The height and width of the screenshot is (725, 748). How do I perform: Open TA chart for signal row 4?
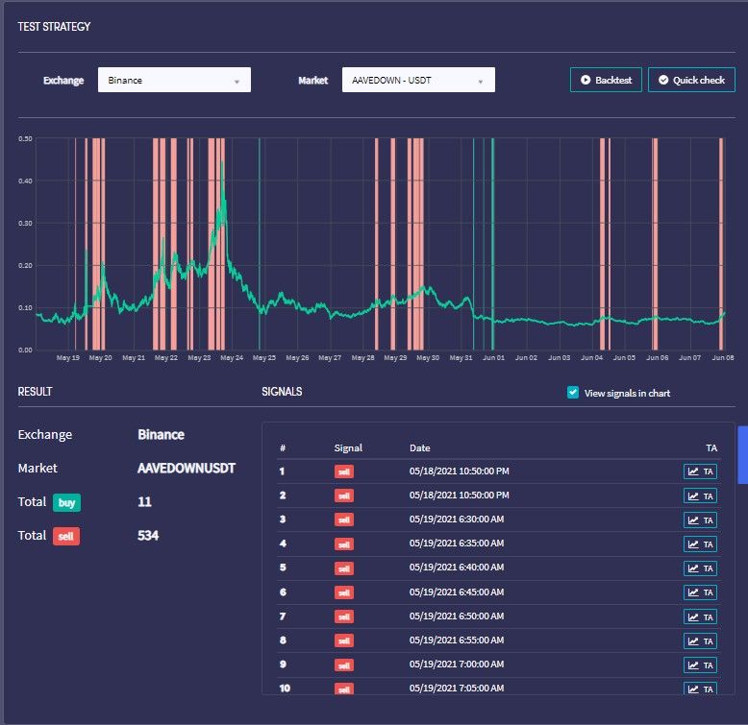[700, 544]
